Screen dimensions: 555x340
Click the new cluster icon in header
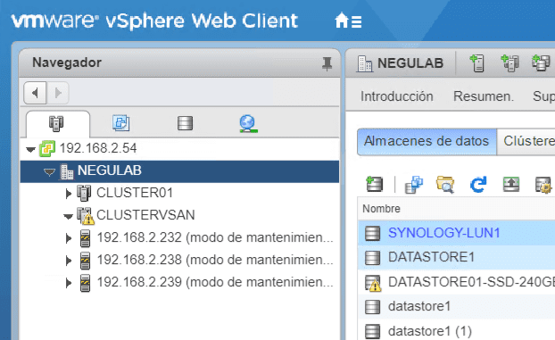[509, 63]
